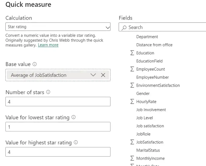The height and width of the screenshot is (166, 206).
Task: Open the Learn more link
Action: (x=48, y=45)
